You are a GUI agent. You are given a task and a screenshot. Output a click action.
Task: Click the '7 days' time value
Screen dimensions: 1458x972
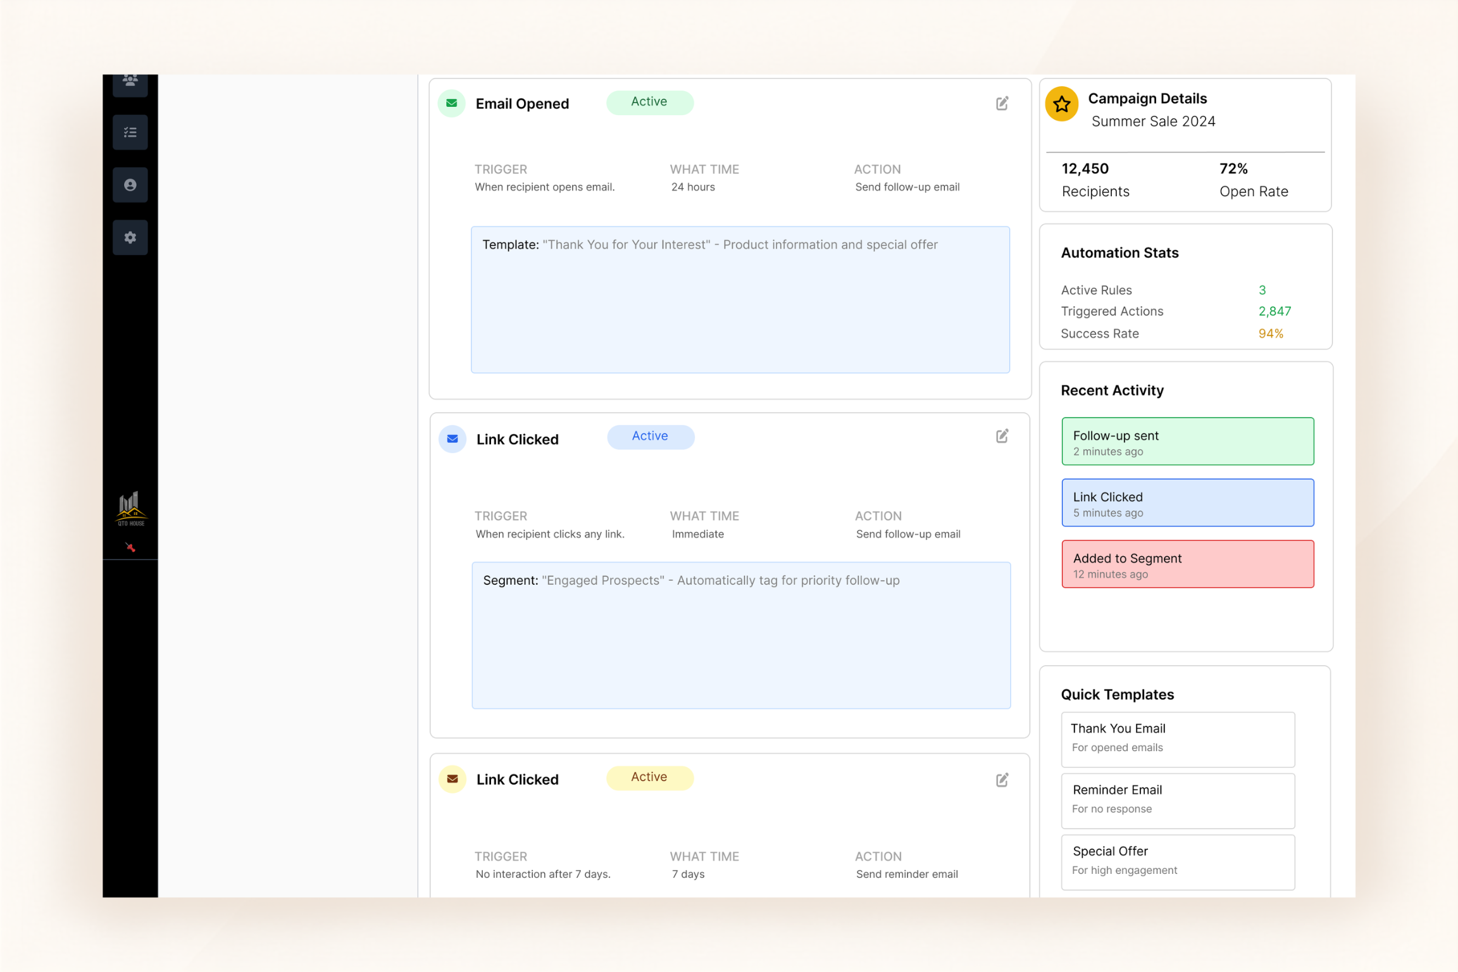tap(688, 874)
